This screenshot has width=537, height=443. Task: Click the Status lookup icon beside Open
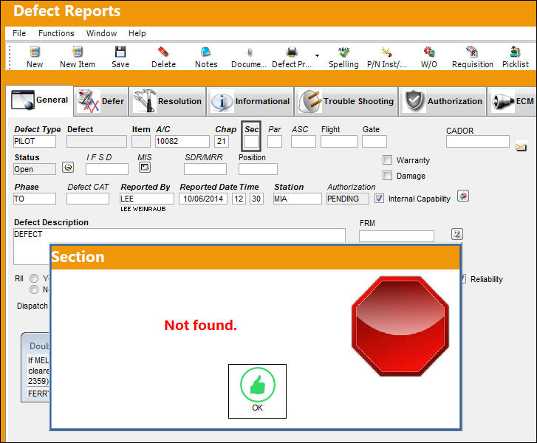click(68, 168)
